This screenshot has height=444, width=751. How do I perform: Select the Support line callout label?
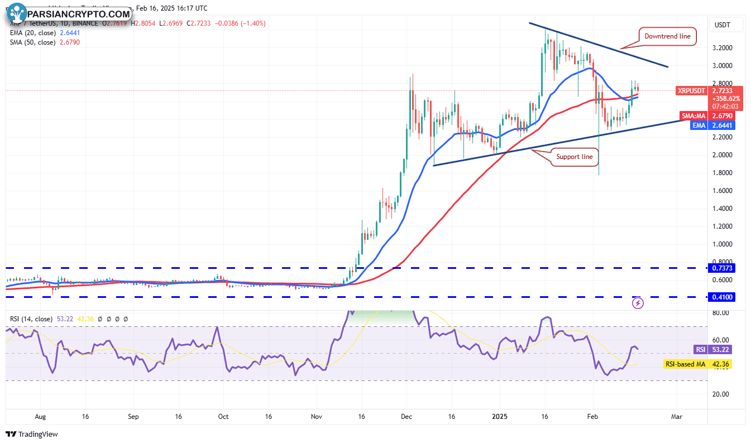(x=575, y=157)
